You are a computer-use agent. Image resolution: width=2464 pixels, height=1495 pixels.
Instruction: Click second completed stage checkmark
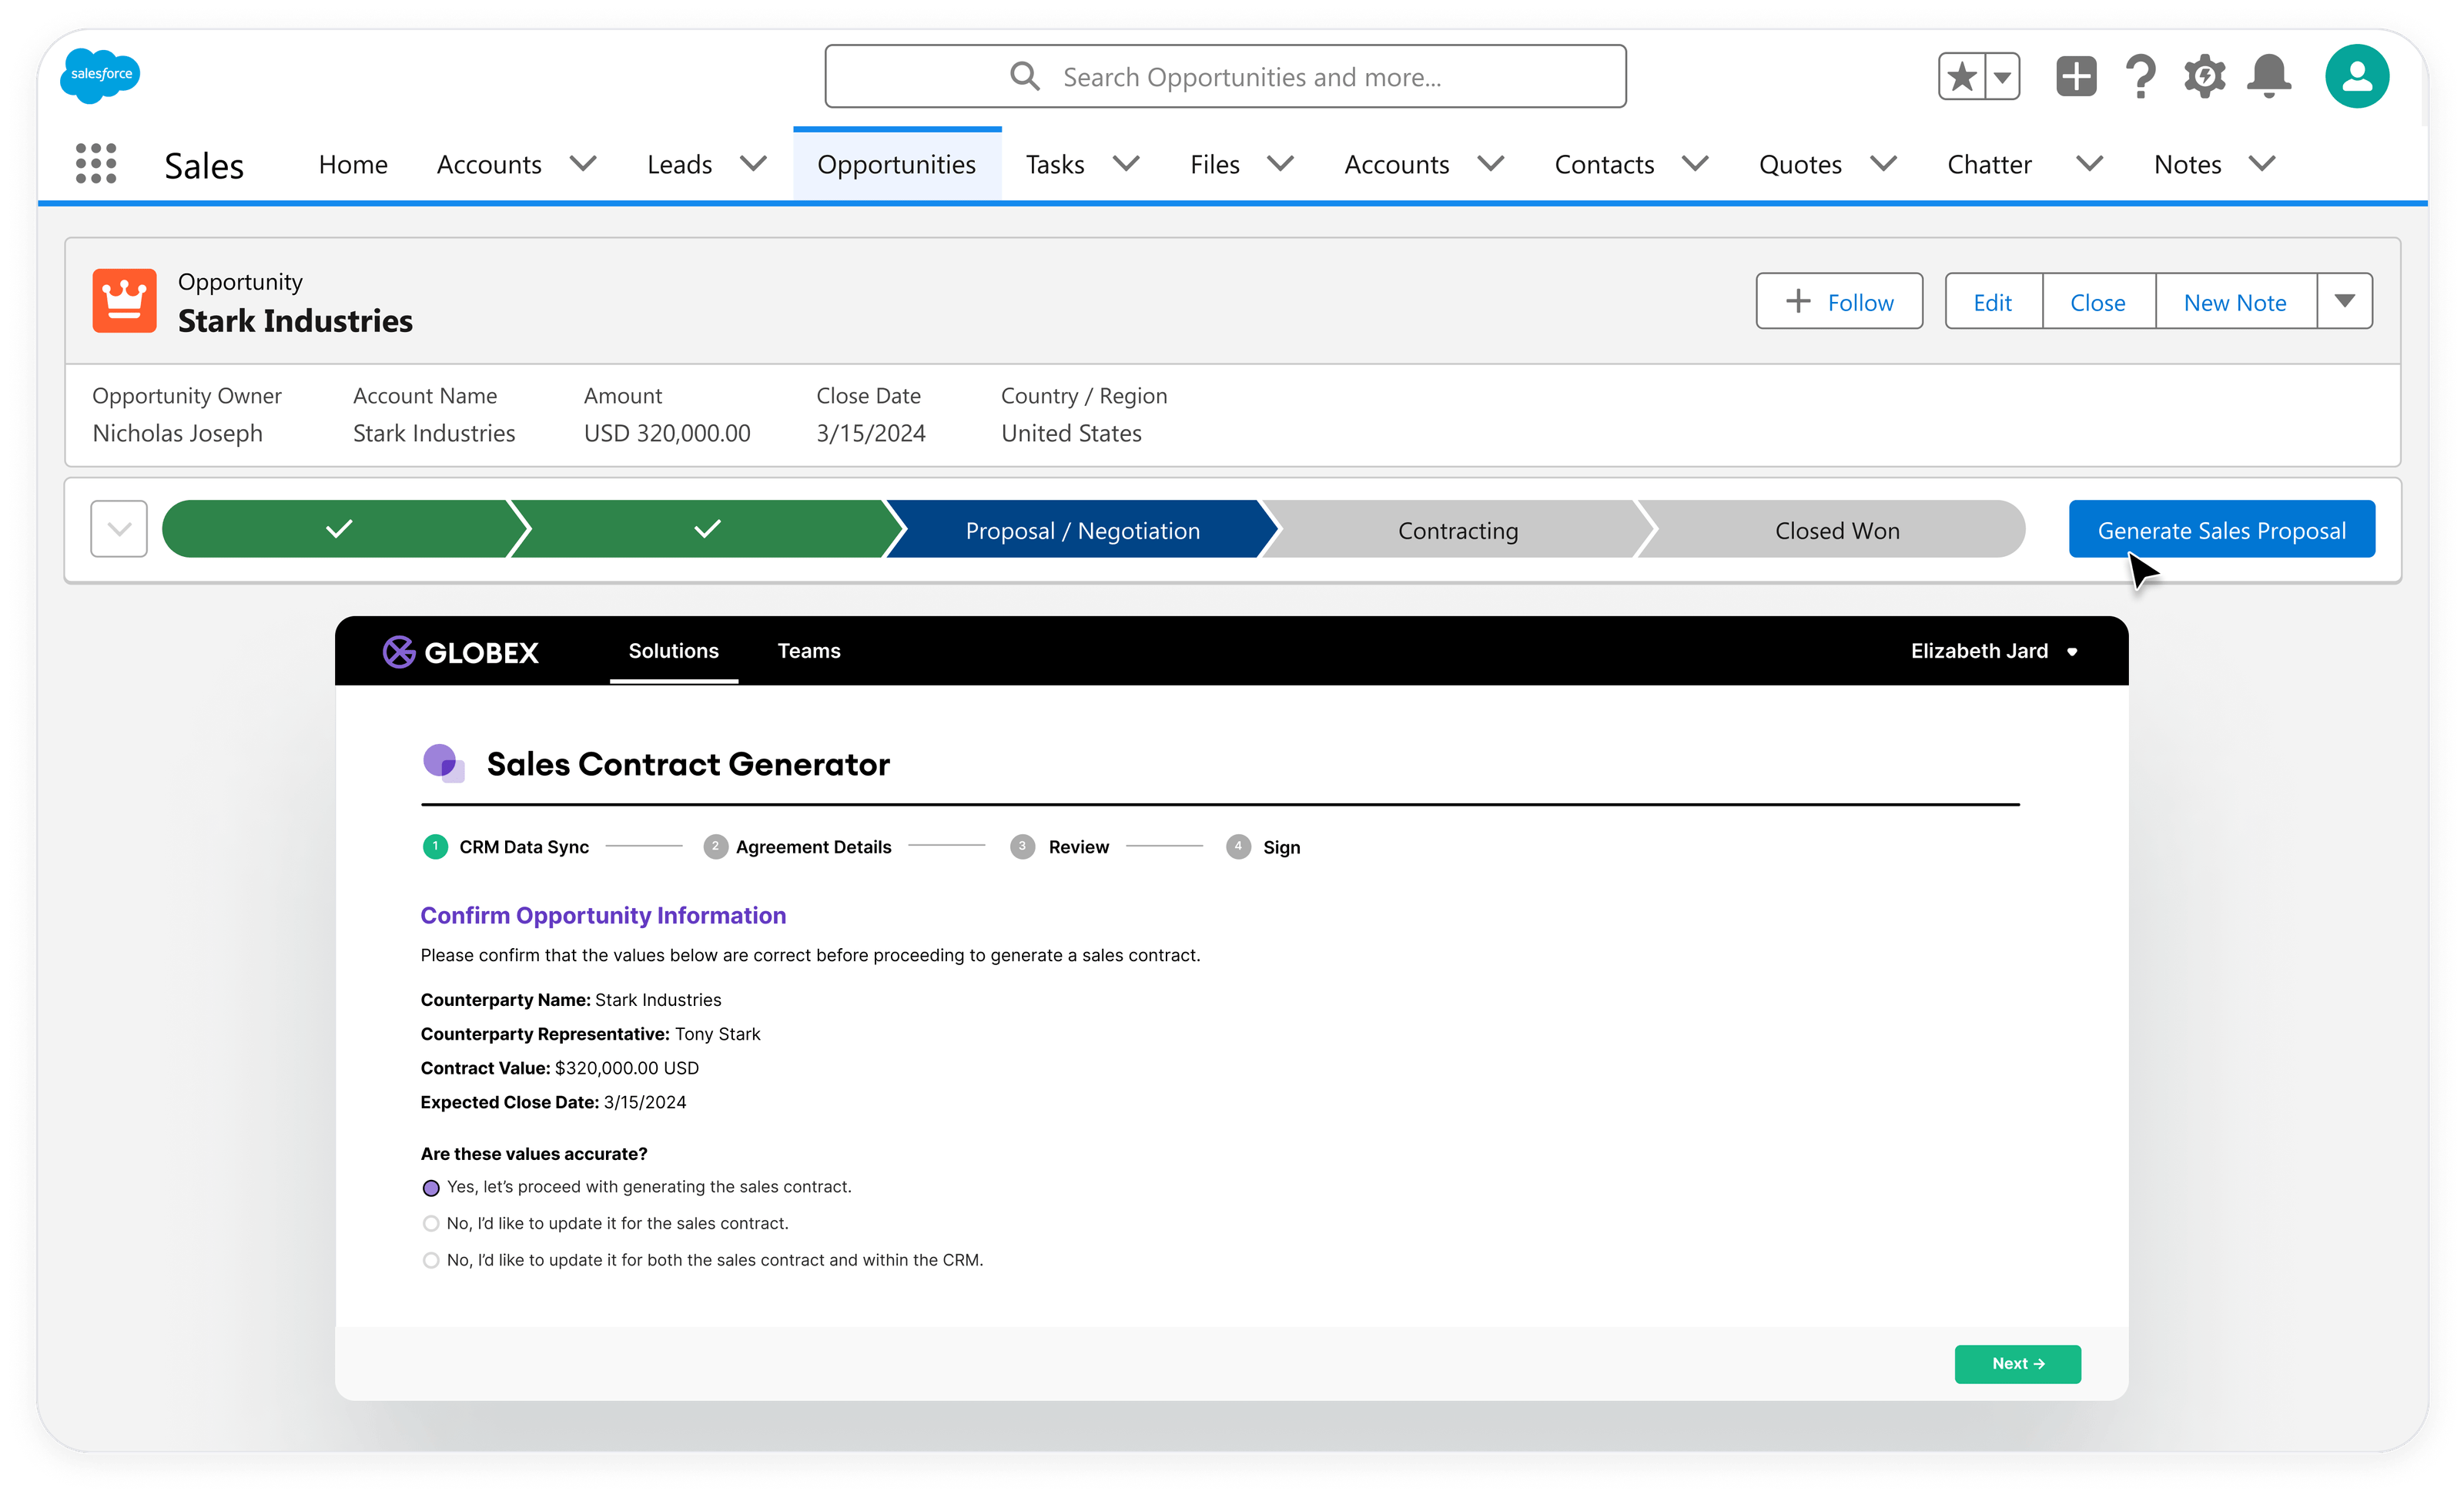coord(707,529)
